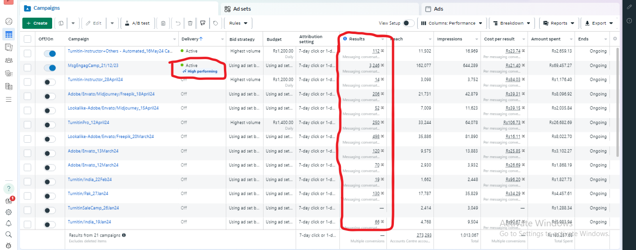Click the add column plus icon
Image resolution: width=636 pixels, height=250 pixels.
615,39
